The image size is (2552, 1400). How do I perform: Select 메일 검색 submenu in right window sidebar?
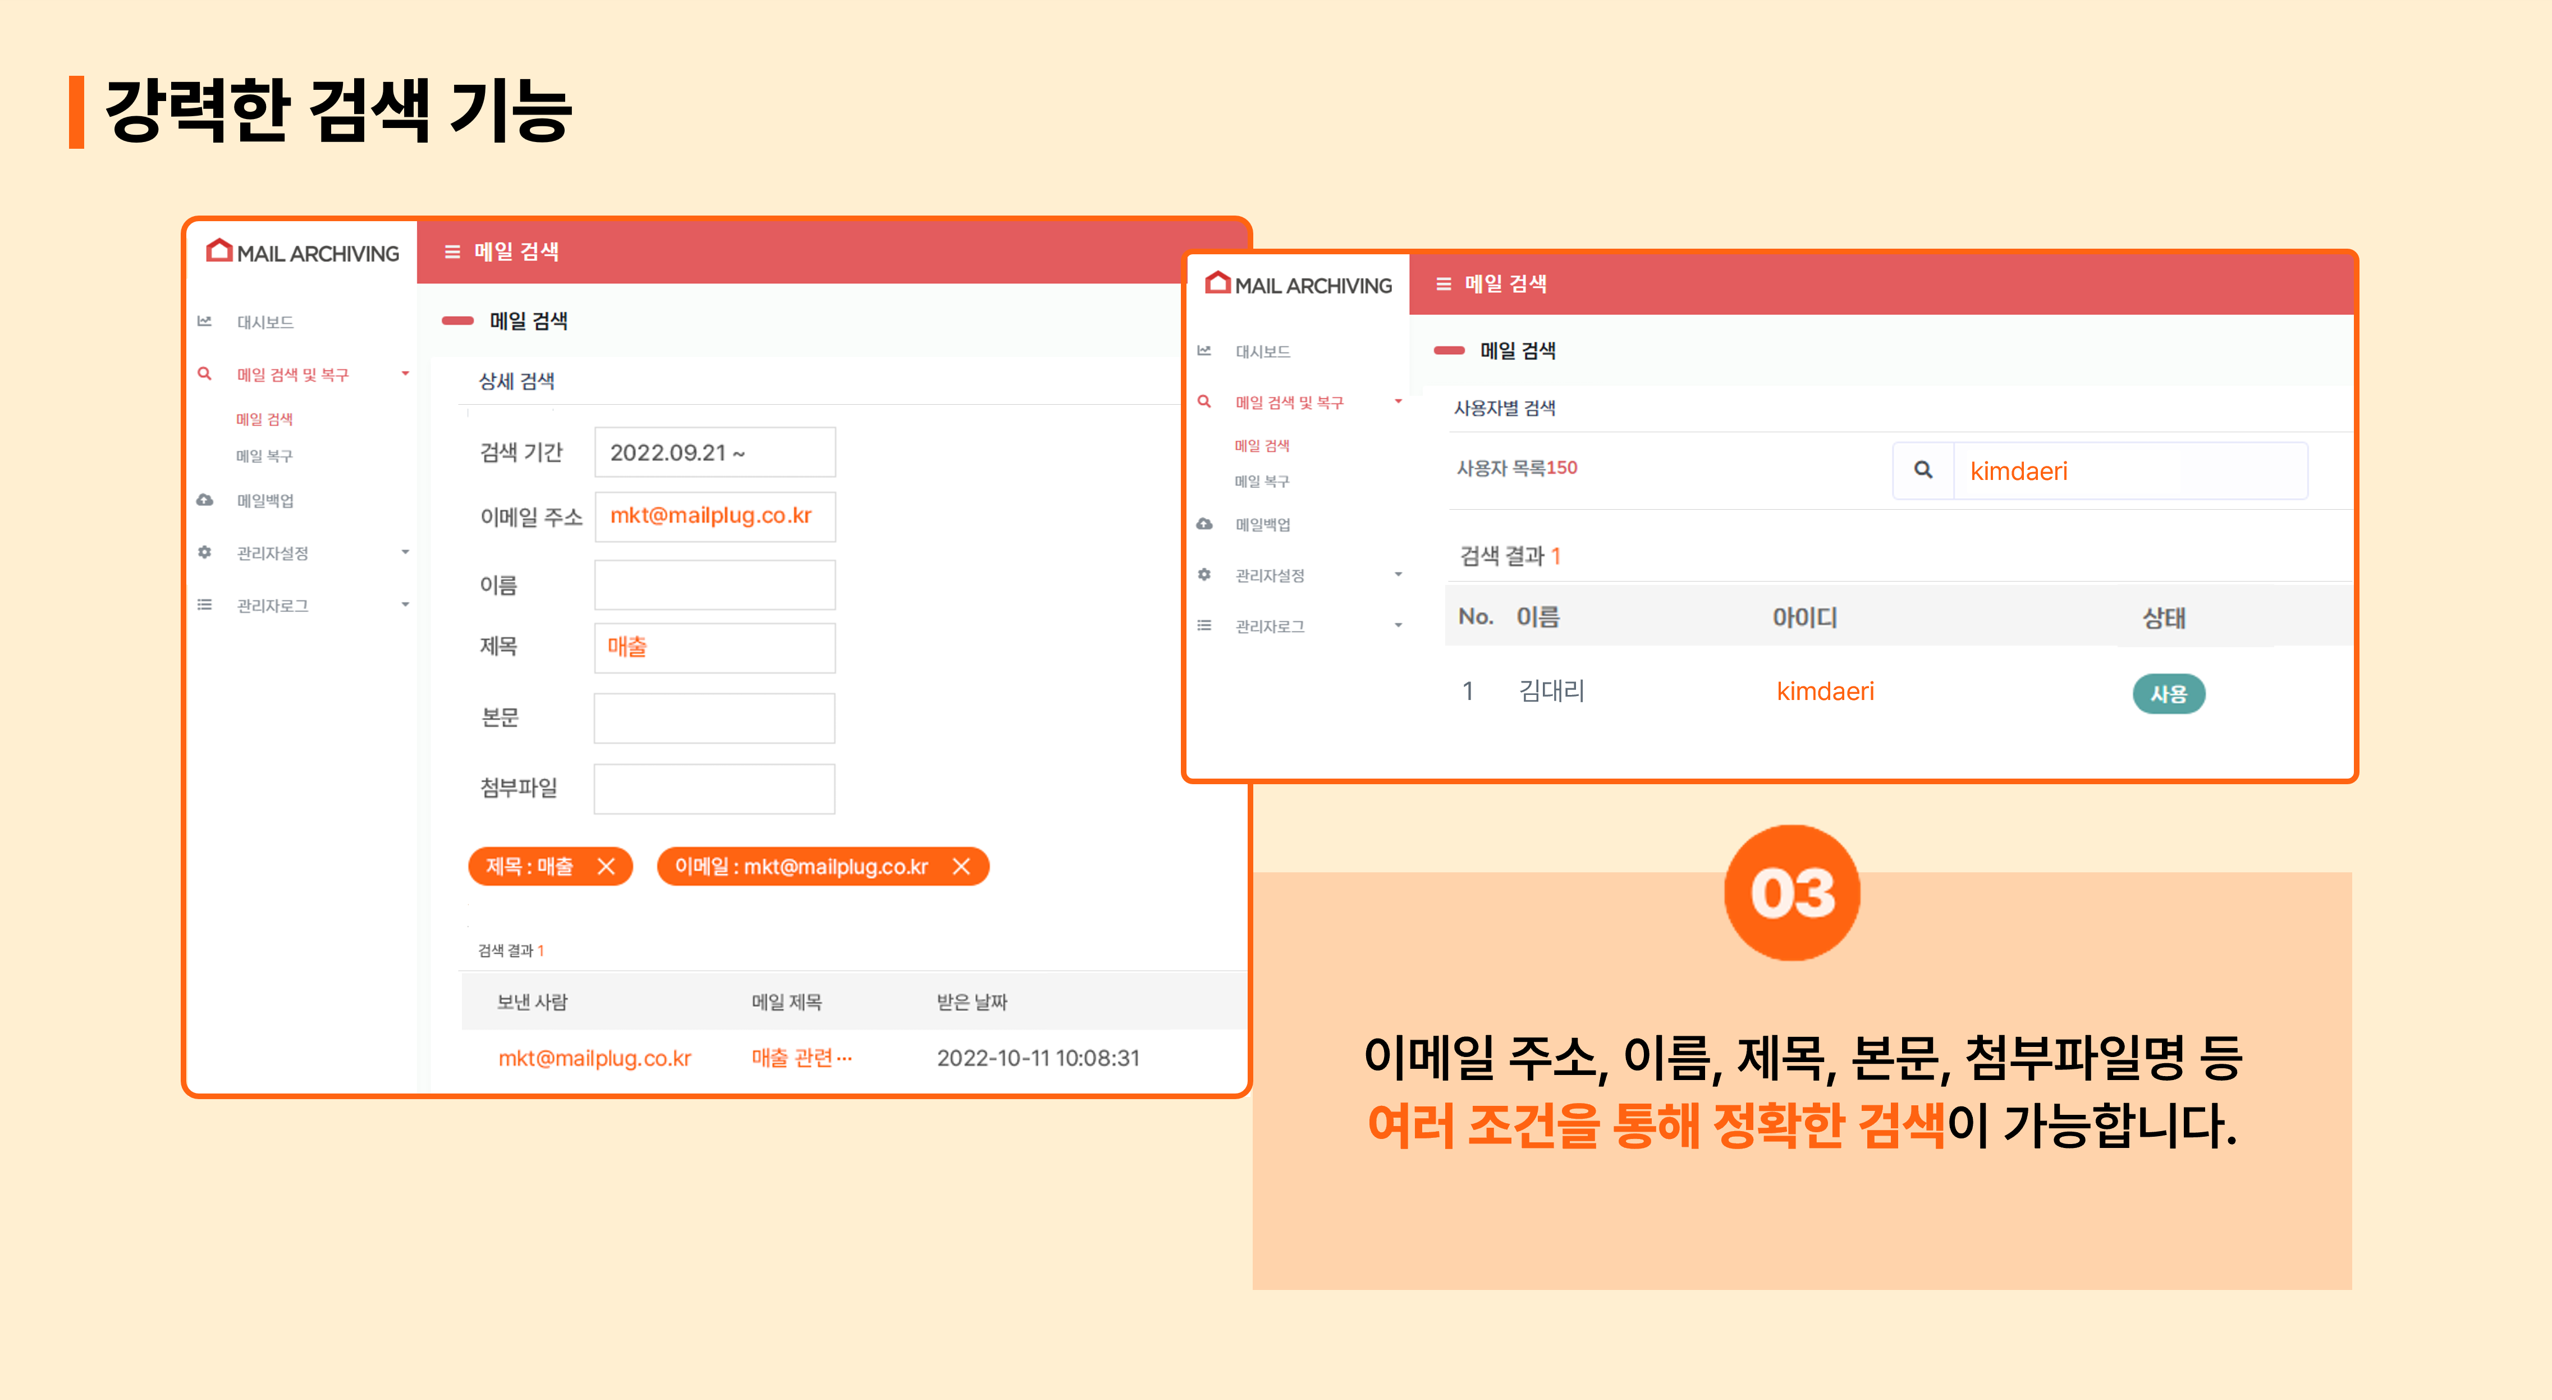pos(1261,446)
